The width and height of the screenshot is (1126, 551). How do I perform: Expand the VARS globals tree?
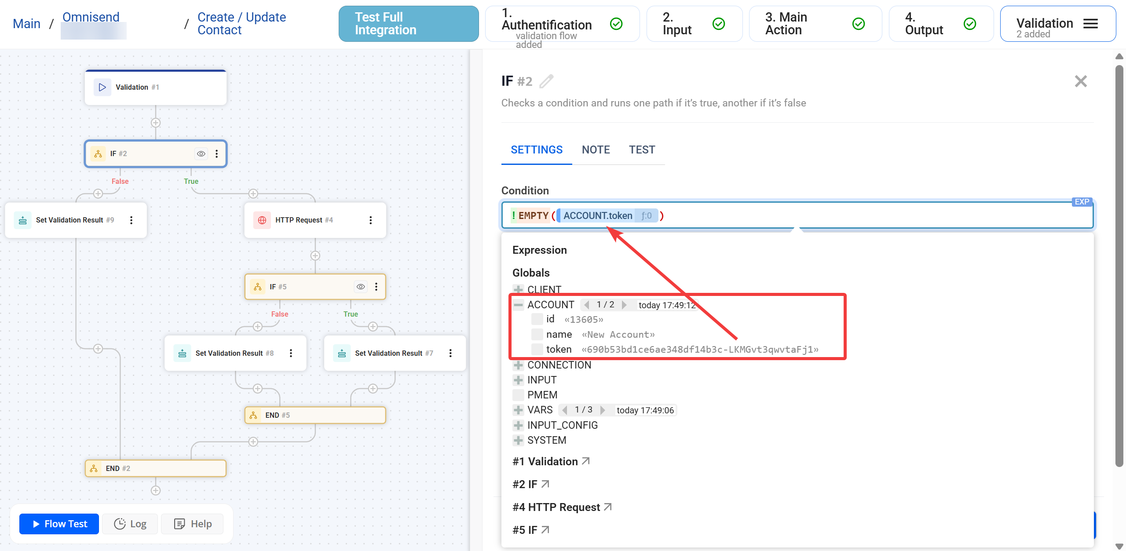[518, 410]
